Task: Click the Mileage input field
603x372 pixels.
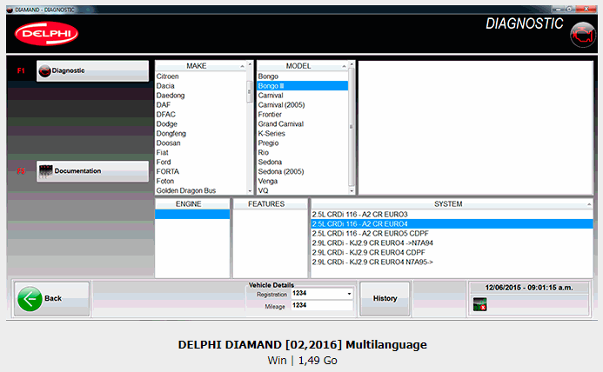Action: pyautogui.click(x=322, y=305)
